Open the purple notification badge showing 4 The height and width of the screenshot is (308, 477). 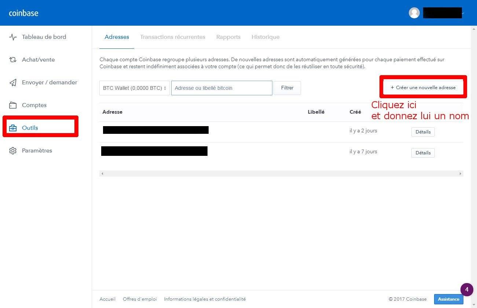click(467, 289)
